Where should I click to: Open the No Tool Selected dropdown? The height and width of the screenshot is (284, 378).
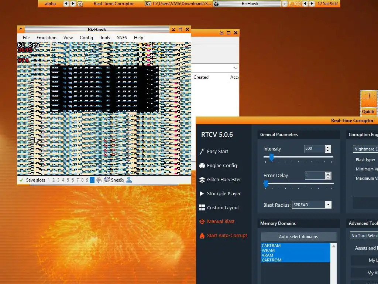tap(364, 236)
